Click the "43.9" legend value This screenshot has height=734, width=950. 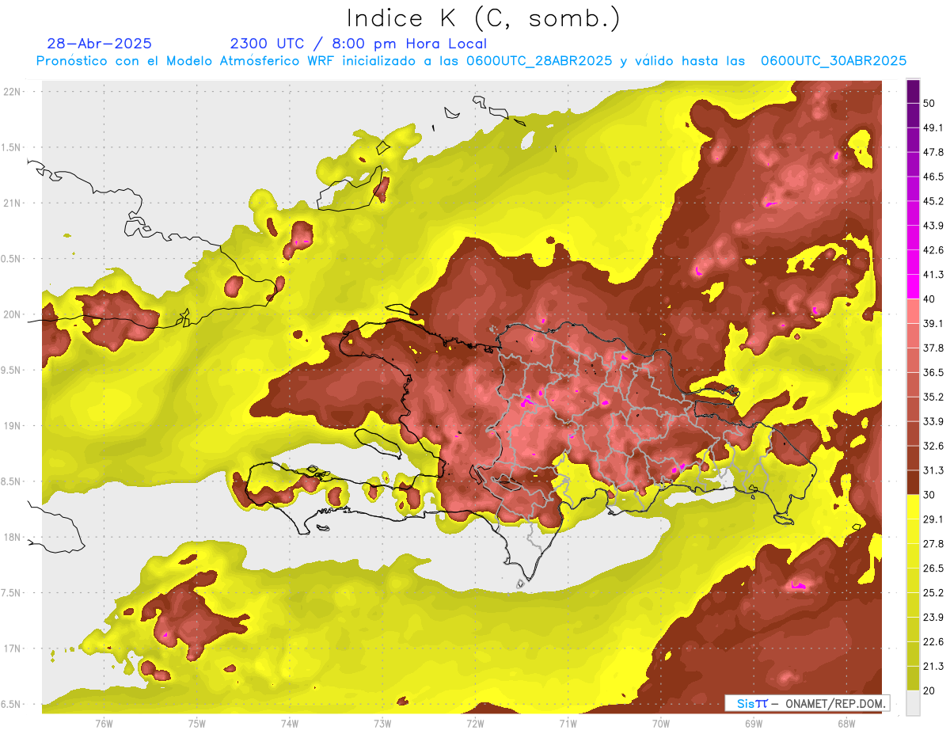click(933, 226)
